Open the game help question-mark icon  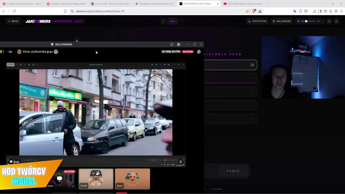329,21
